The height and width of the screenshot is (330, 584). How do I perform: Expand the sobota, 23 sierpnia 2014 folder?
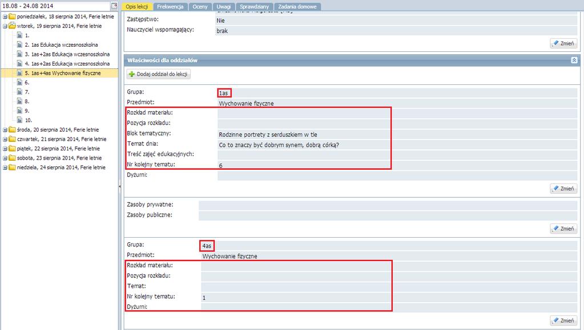(x=5, y=158)
